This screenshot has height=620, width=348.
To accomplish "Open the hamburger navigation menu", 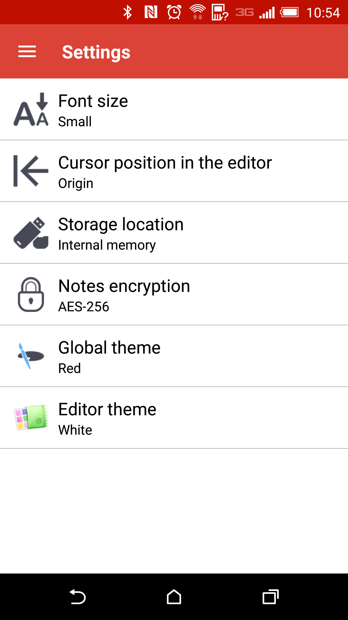I will (x=27, y=52).
